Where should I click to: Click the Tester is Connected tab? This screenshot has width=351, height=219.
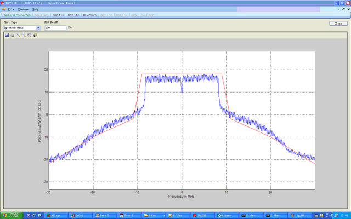(x=16, y=15)
